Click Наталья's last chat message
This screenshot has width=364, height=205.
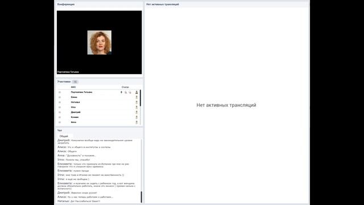coord(79,201)
